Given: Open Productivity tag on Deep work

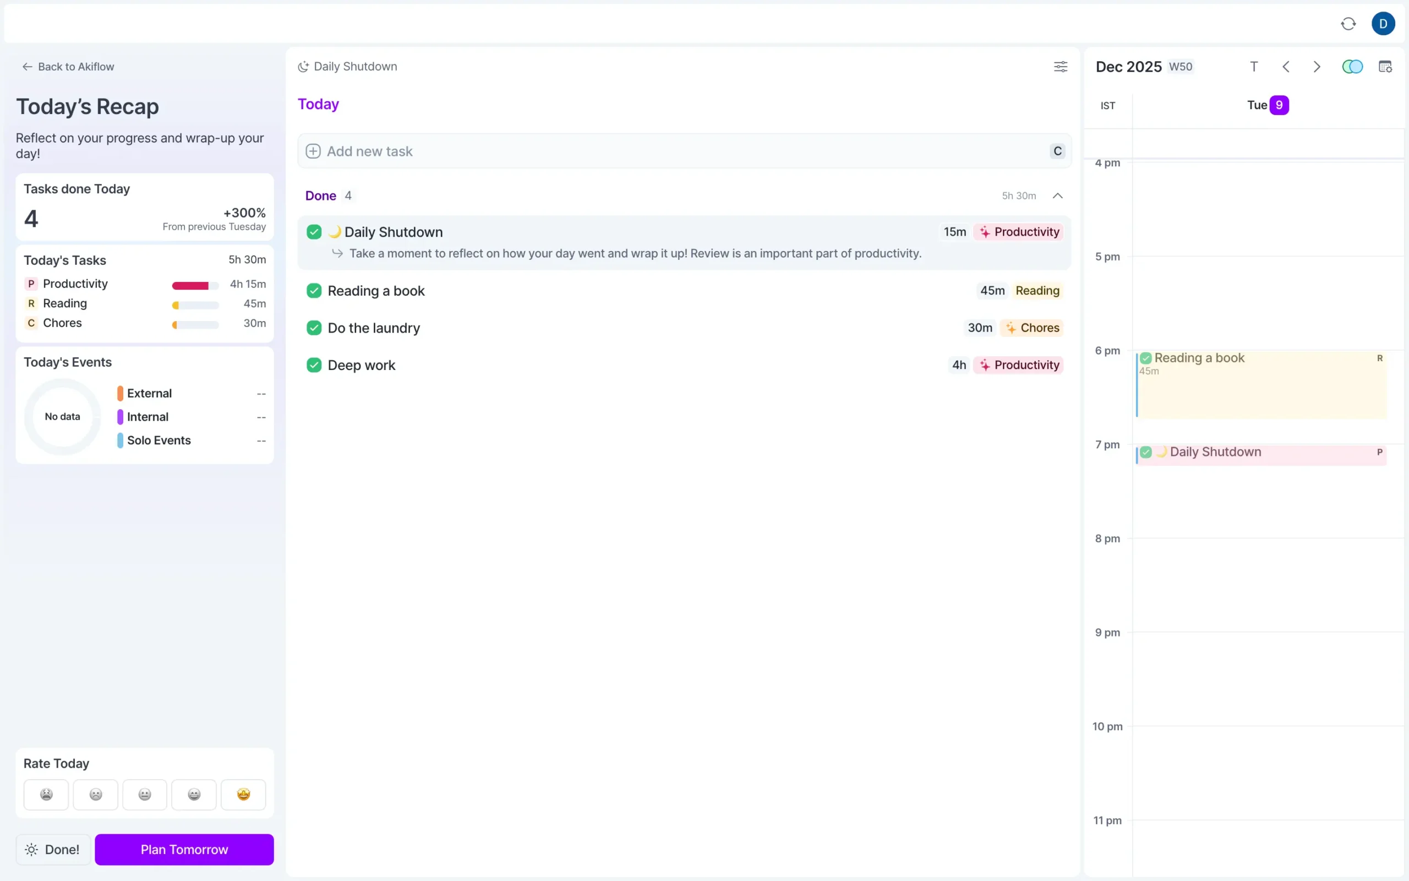Looking at the screenshot, I should pos(1018,365).
